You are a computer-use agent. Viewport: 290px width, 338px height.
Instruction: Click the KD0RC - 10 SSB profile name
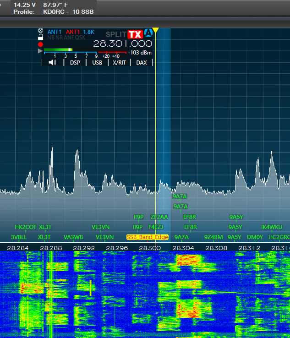click(x=68, y=12)
